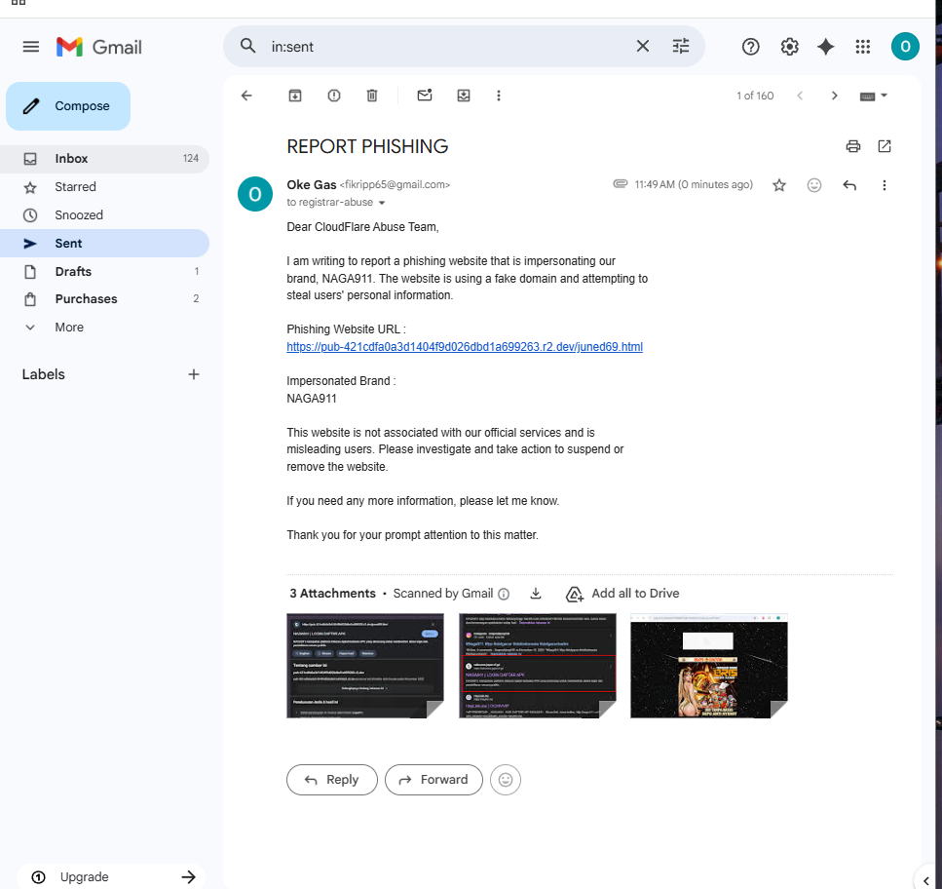Screen dimensions: 942x889
Task: Click the sender avatar O
Action: point(254,194)
